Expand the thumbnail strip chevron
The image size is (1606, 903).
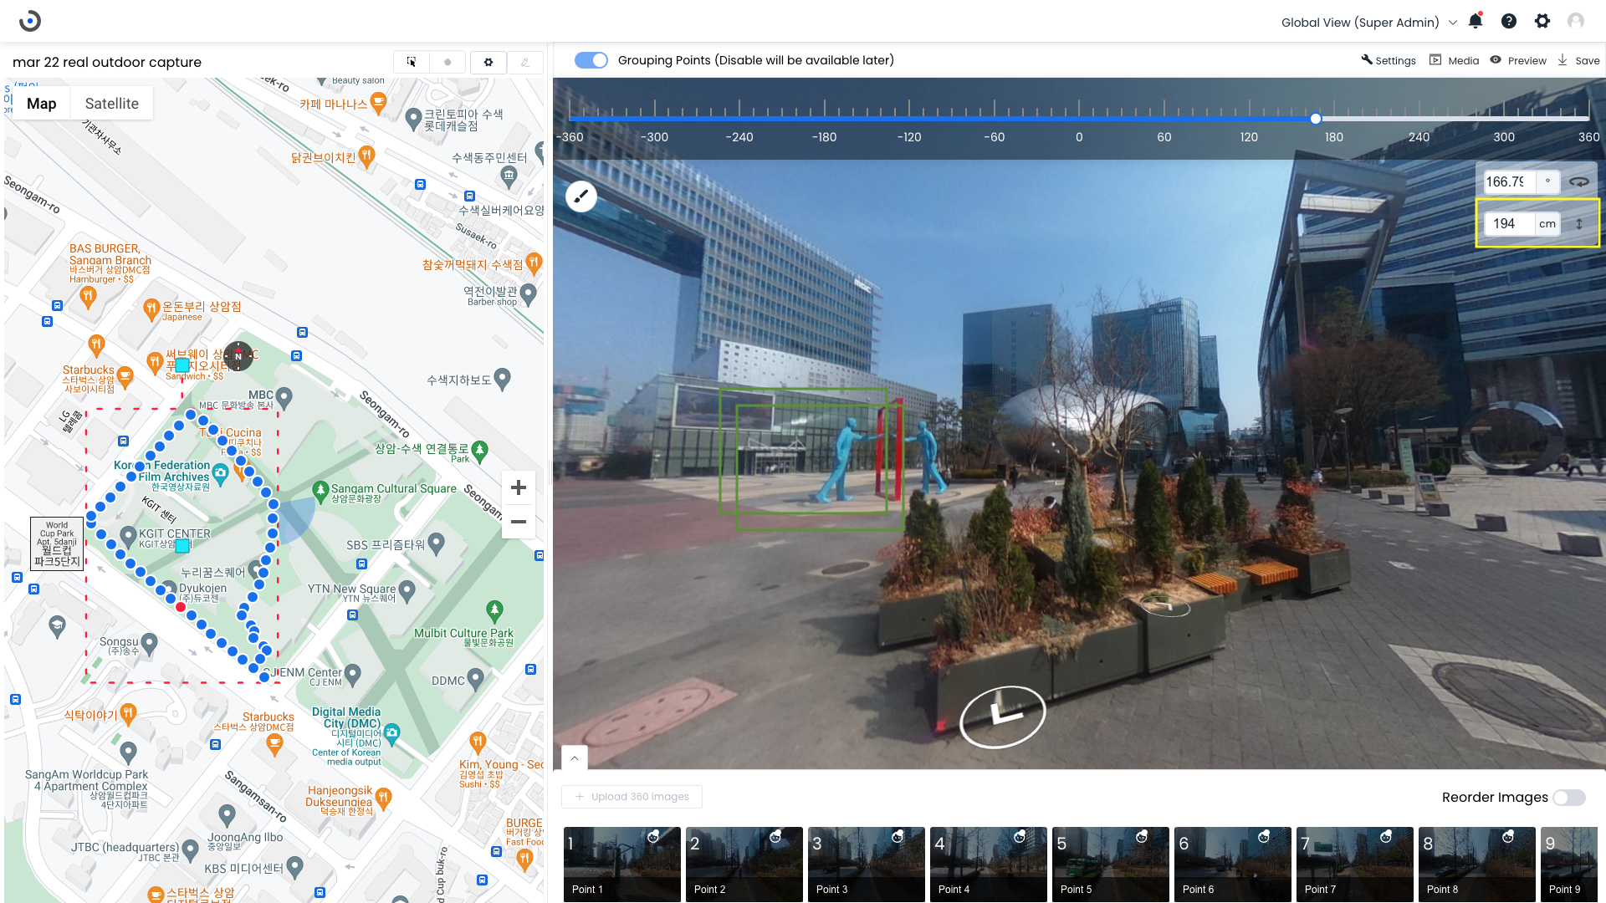click(575, 758)
